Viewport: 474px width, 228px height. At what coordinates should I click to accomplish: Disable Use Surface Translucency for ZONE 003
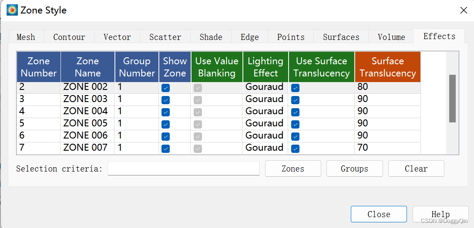(x=296, y=100)
